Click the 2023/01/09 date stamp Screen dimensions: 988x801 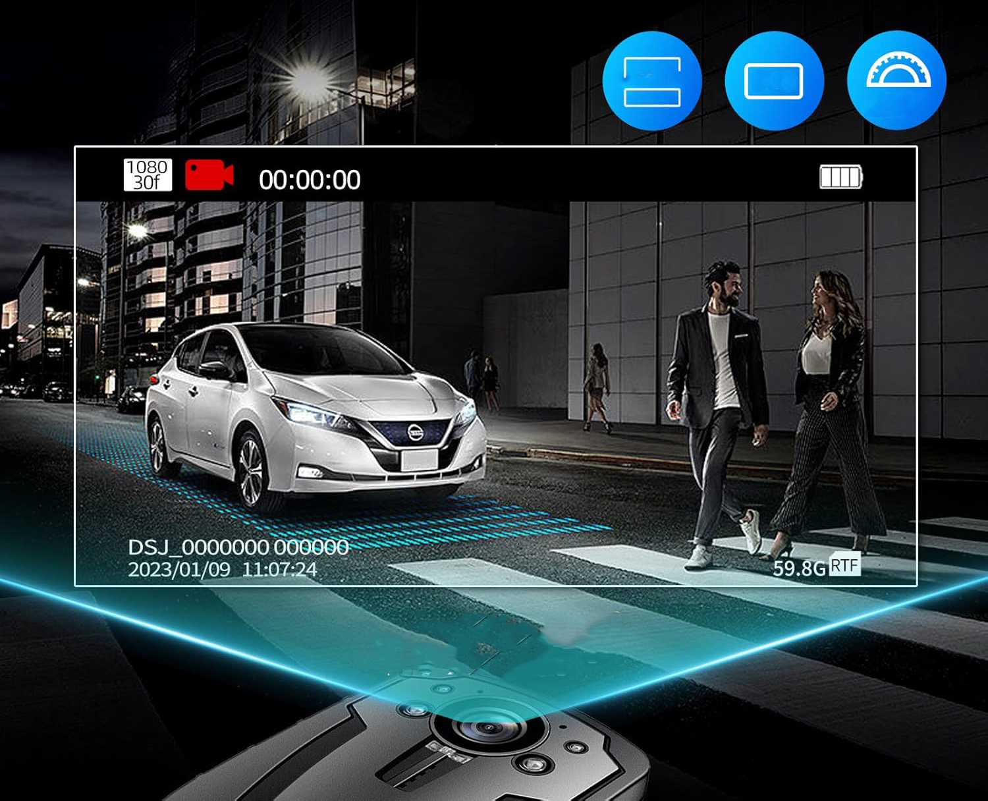pyautogui.click(x=179, y=569)
